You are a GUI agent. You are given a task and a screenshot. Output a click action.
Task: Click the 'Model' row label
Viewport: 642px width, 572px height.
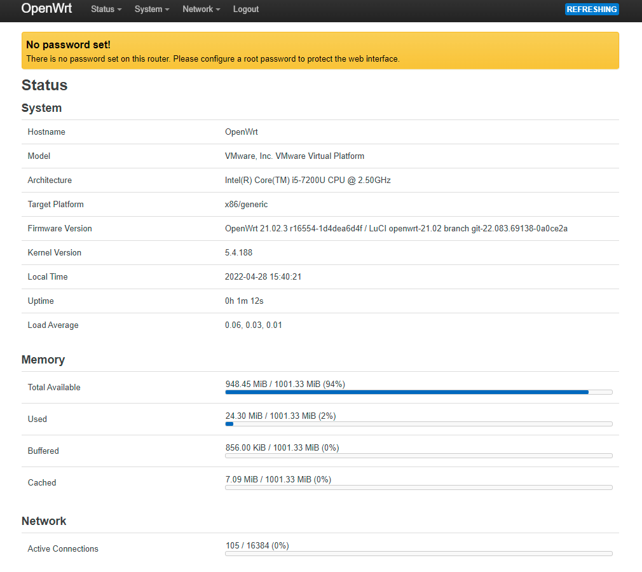click(x=39, y=156)
